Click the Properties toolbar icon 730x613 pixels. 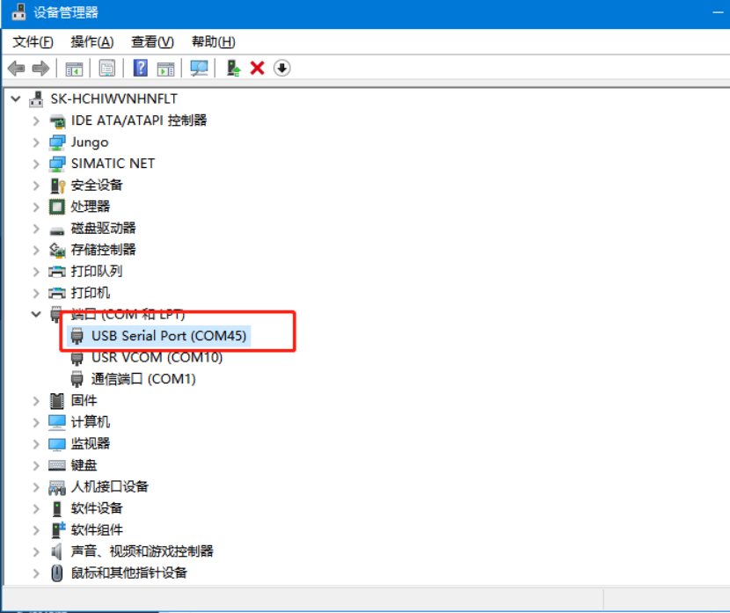107,69
